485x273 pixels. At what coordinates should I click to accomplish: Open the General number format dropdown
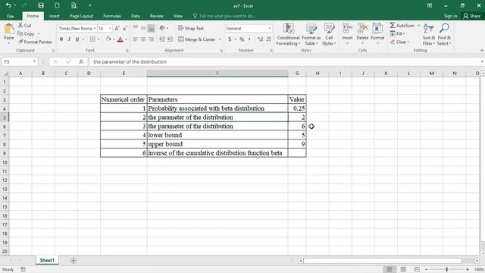pos(270,28)
